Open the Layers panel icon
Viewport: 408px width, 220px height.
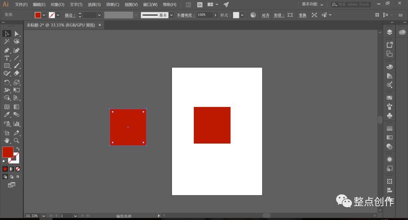[x=389, y=32]
